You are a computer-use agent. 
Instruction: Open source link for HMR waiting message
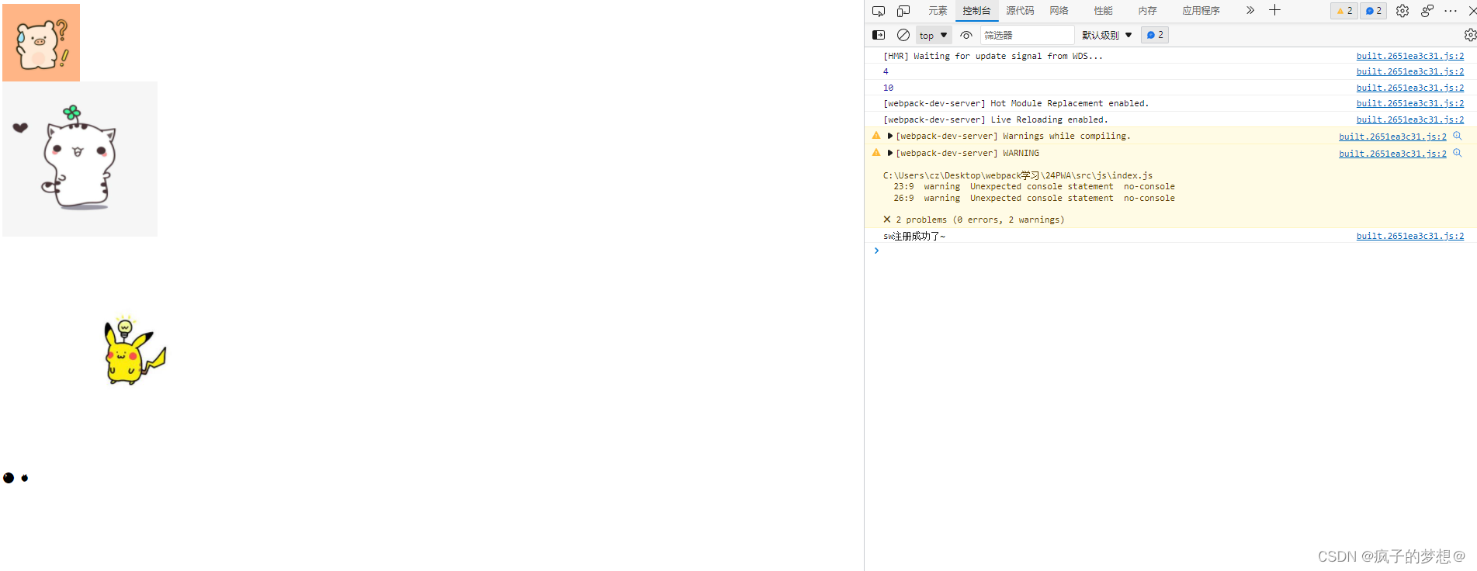(1410, 56)
